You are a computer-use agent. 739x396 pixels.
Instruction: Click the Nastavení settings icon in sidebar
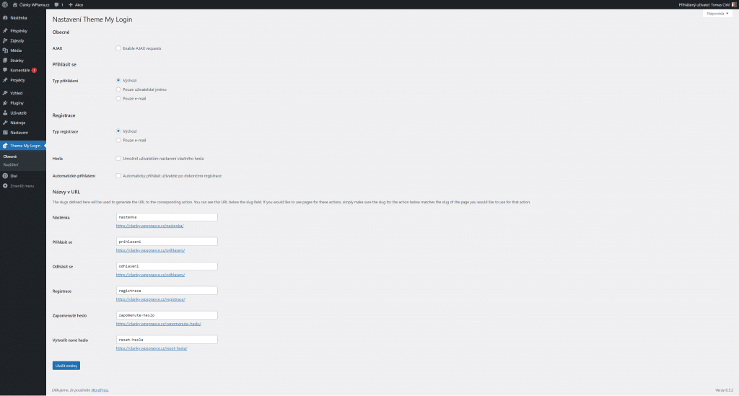5,132
